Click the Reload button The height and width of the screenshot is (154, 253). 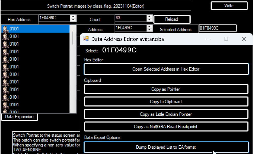172,19
